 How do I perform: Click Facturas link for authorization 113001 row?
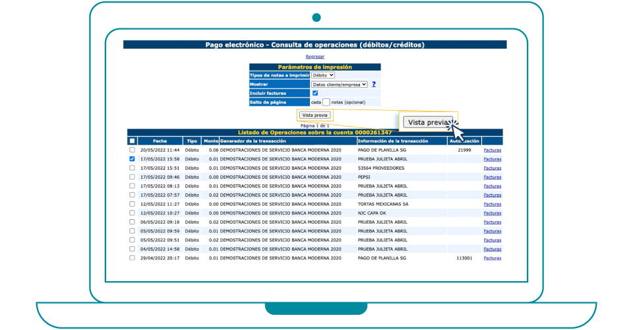tap(492, 258)
